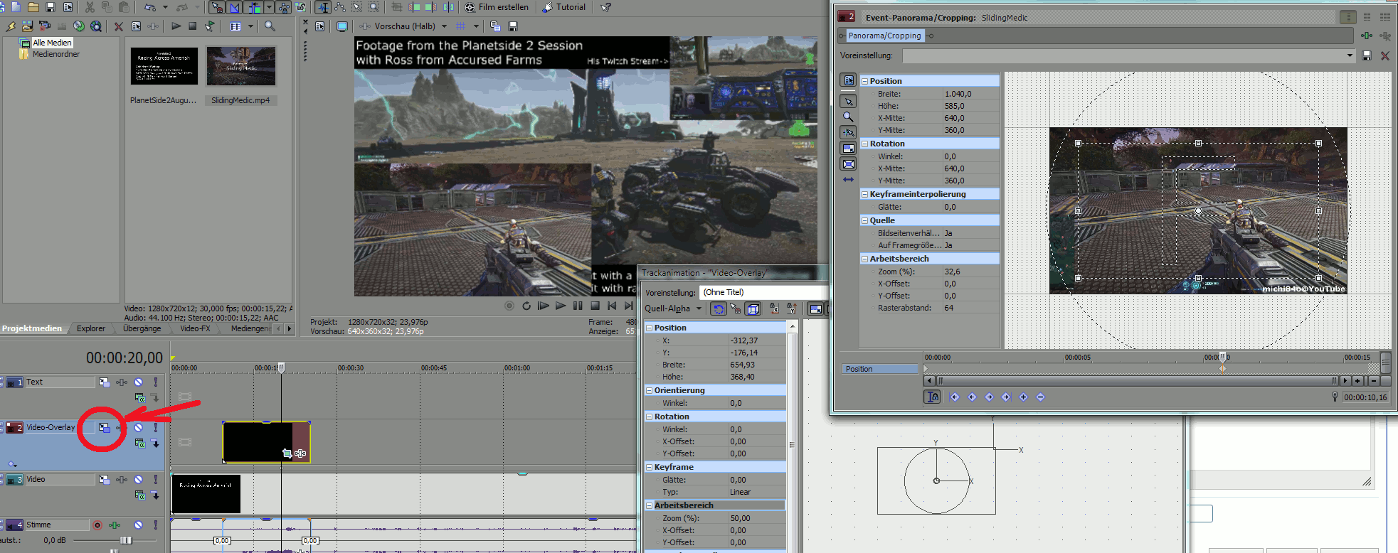This screenshot has width=1398, height=553.
Task: Open the grid overlays dropdown arrow
Action: pos(476,26)
